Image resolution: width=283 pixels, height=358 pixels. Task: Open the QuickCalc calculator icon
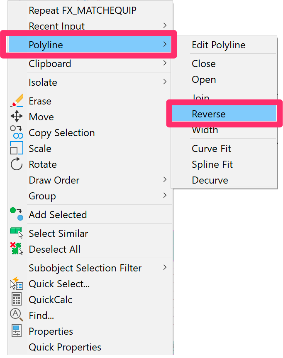(x=17, y=299)
